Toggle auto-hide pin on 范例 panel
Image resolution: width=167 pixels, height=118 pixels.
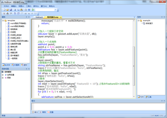[162, 17]
